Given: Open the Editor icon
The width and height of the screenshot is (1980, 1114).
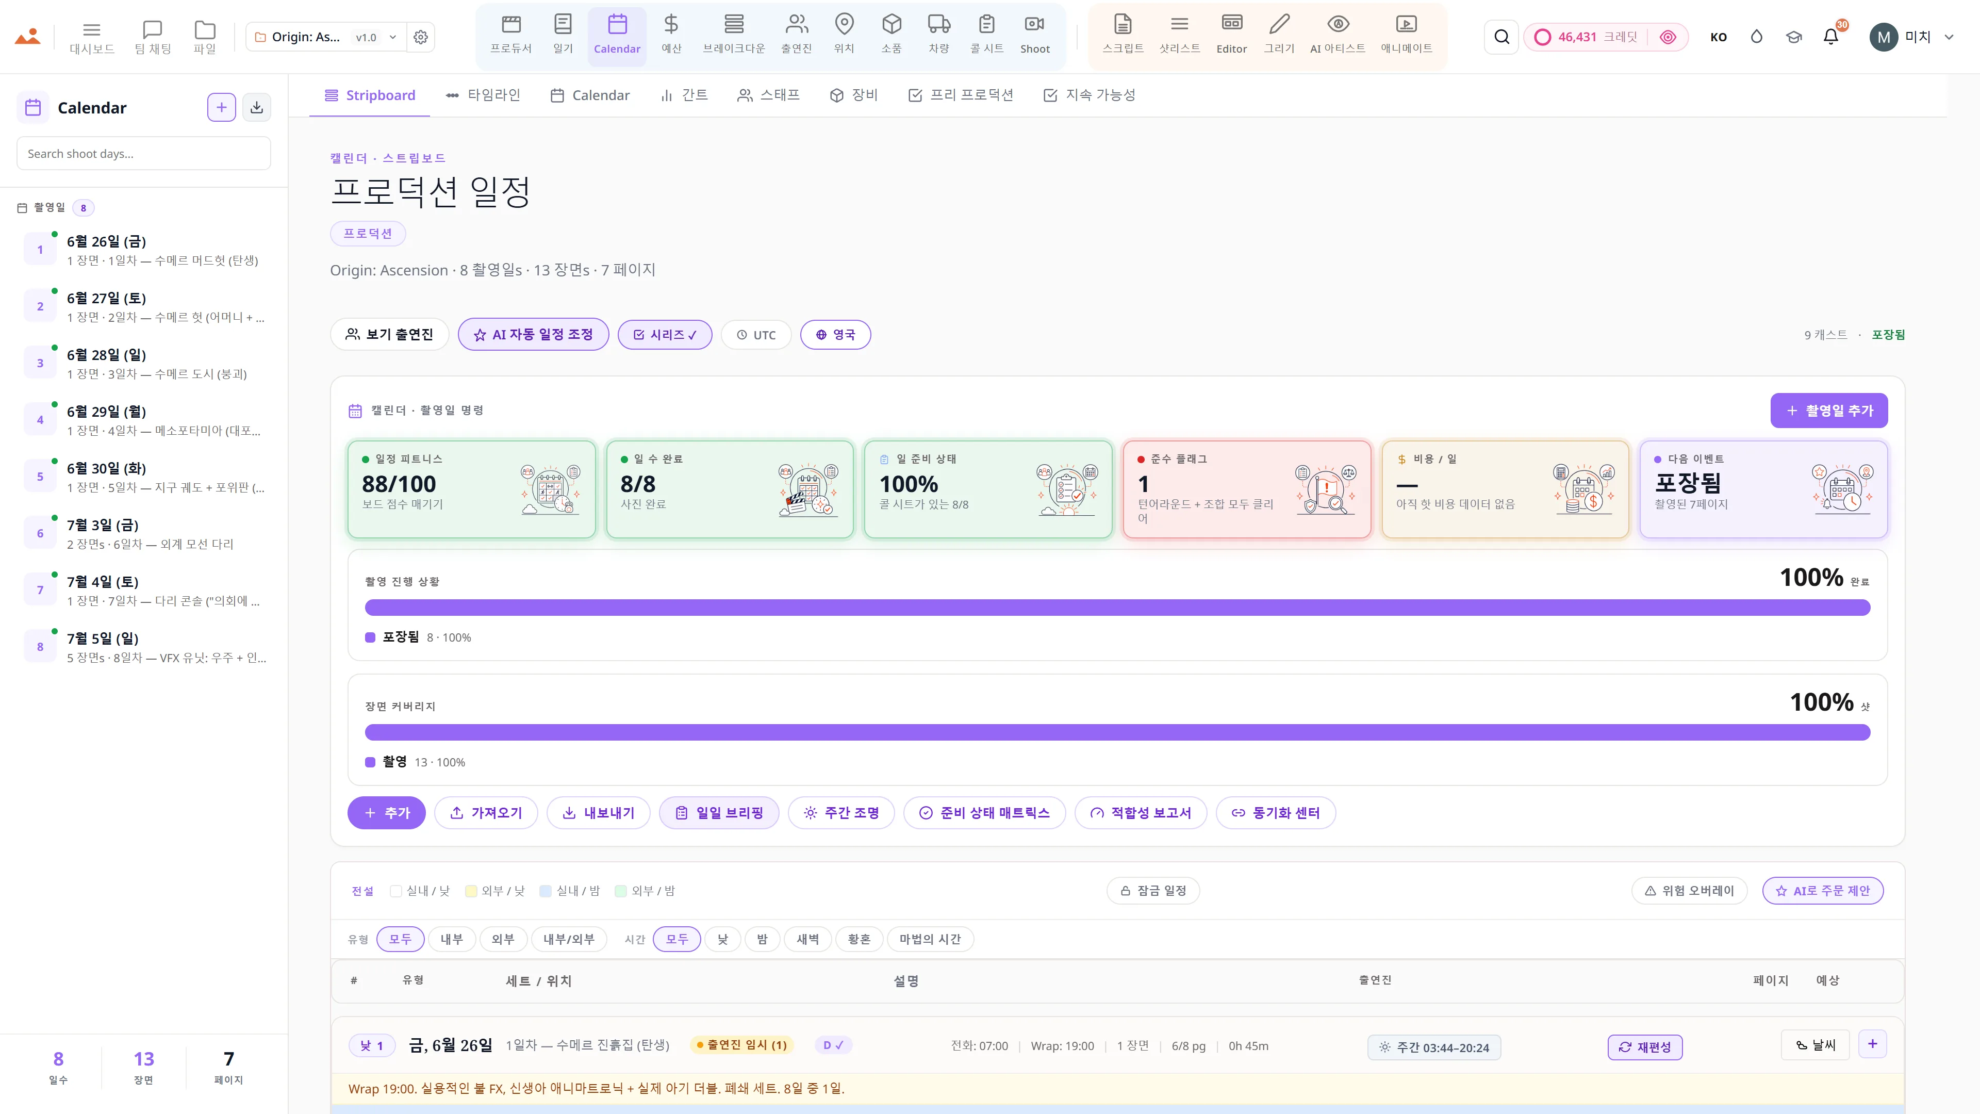Looking at the screenshot, I should (1231, 36).
